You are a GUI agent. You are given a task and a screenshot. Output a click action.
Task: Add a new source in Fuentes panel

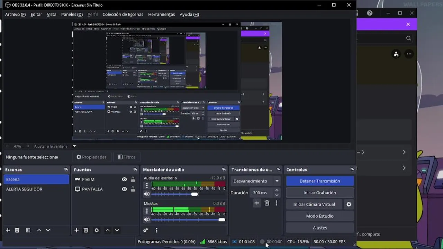click(x=76, y=230)
